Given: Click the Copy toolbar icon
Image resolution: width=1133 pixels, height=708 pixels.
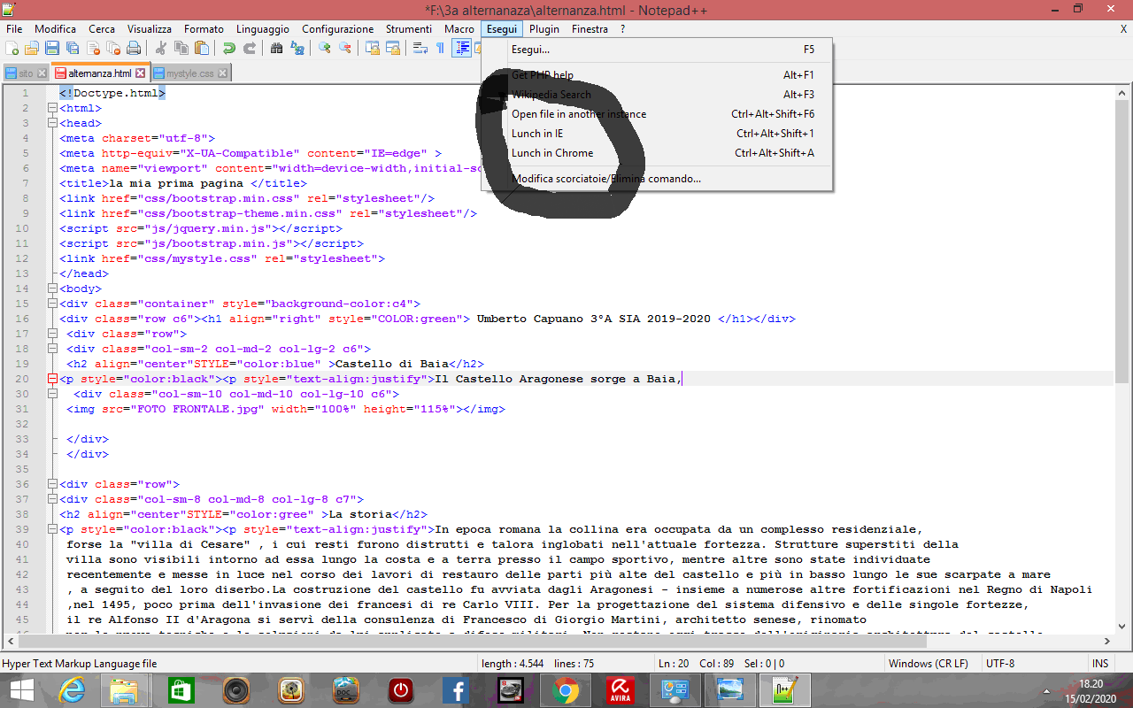Looking at the screenshot, I should pyautogui.click(x=181, y=48).
